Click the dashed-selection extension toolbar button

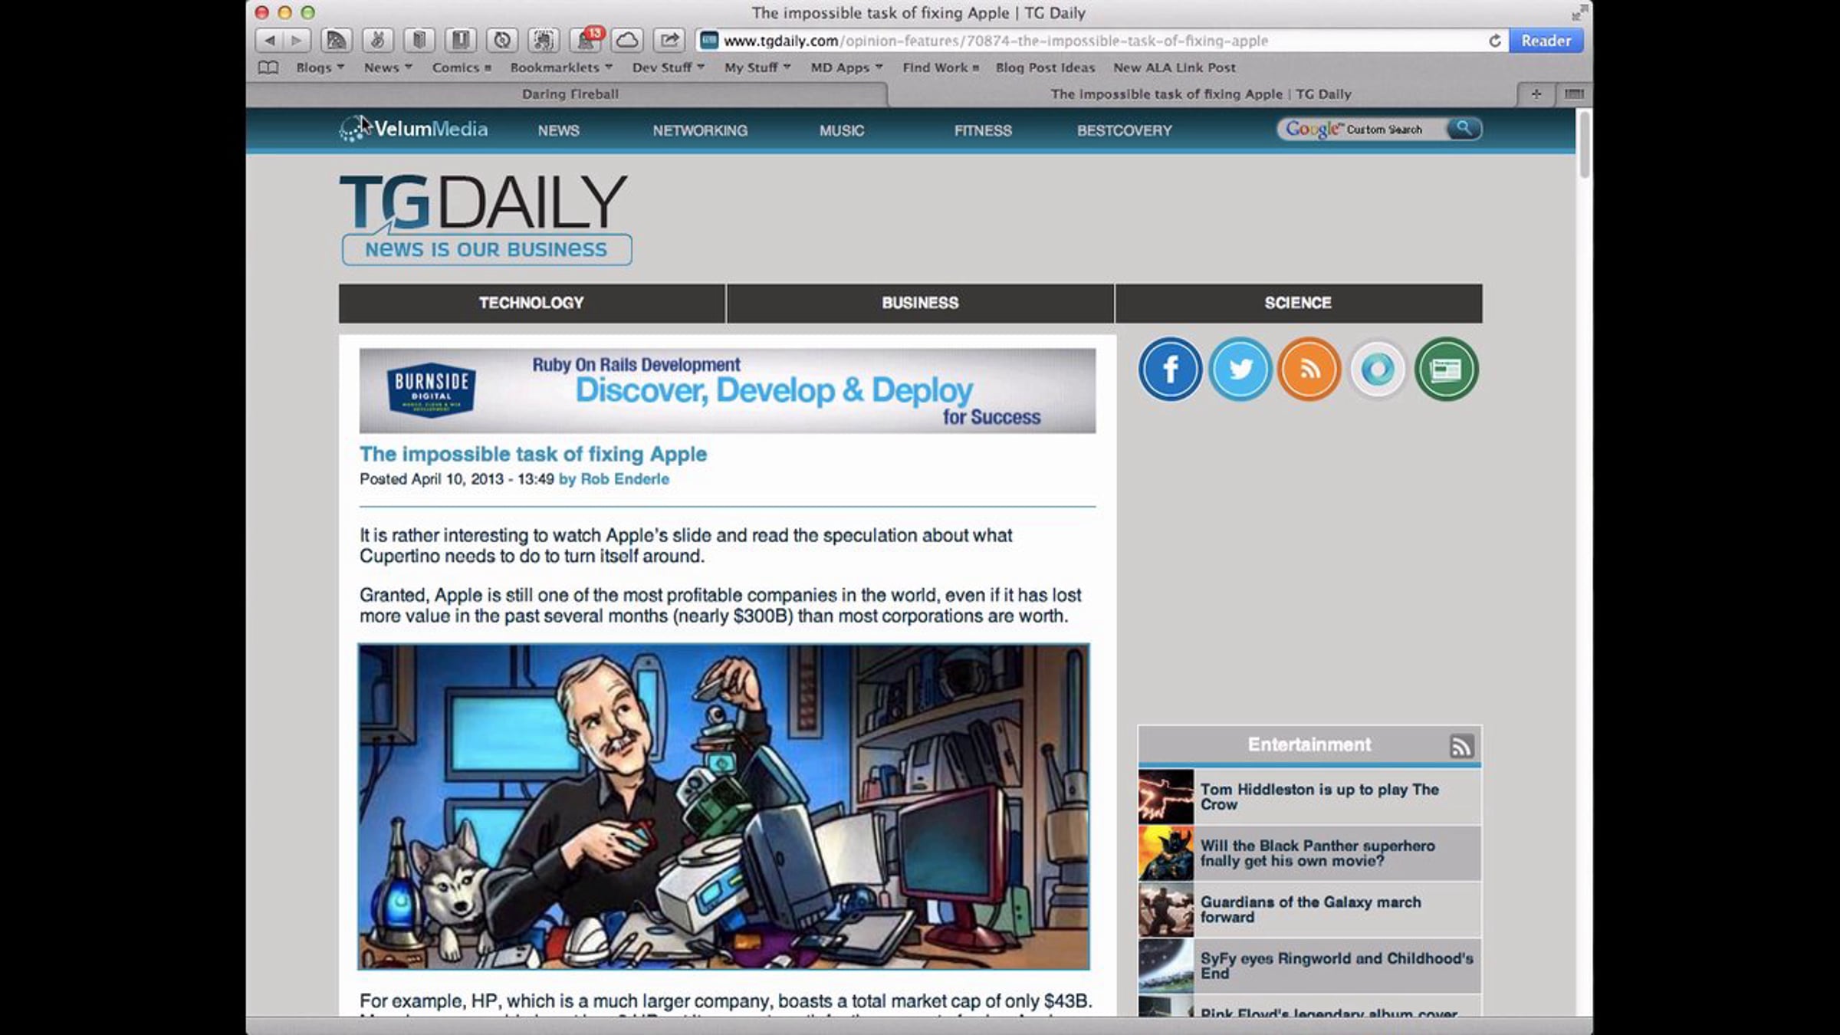click(x=544, y=41)
